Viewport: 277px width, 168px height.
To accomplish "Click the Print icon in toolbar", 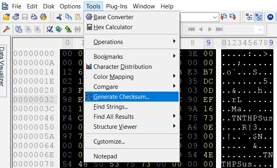I will (x=34, y=17).
